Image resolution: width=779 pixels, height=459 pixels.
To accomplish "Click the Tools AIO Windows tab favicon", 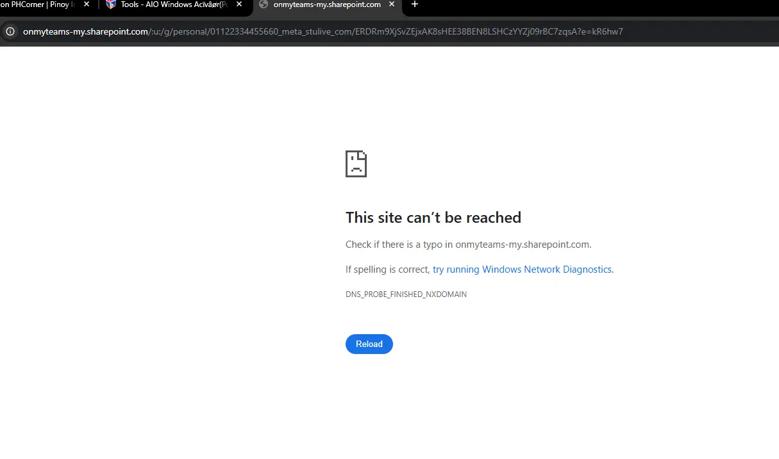I will pyautogui.click(x=111, y=4).
